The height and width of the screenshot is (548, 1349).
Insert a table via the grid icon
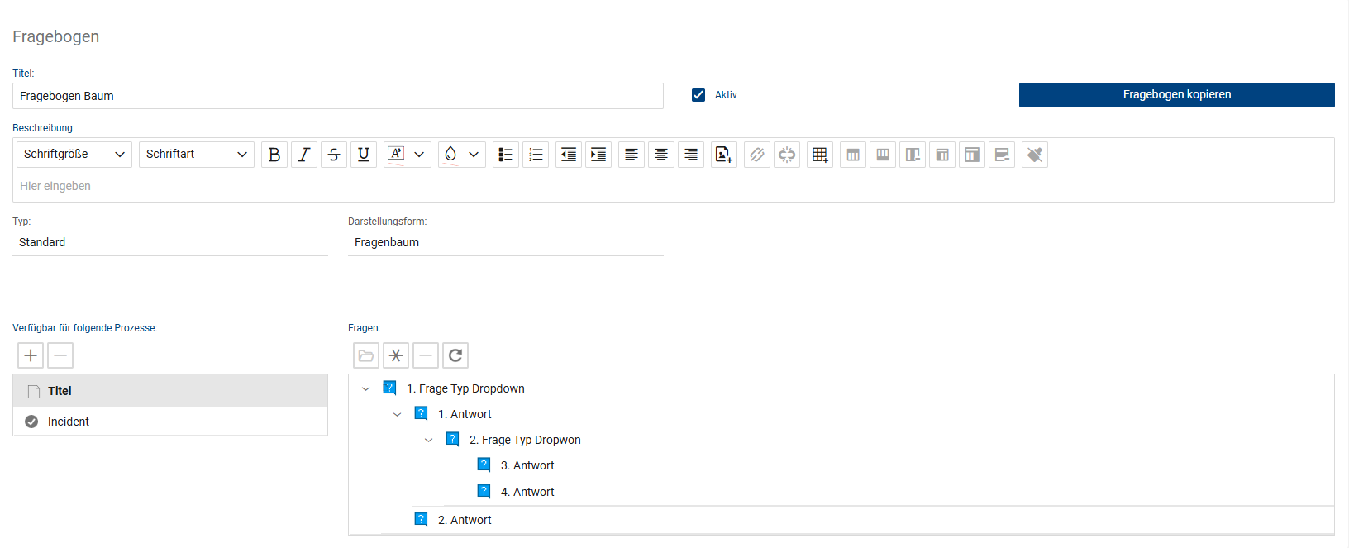pos(820,155)
